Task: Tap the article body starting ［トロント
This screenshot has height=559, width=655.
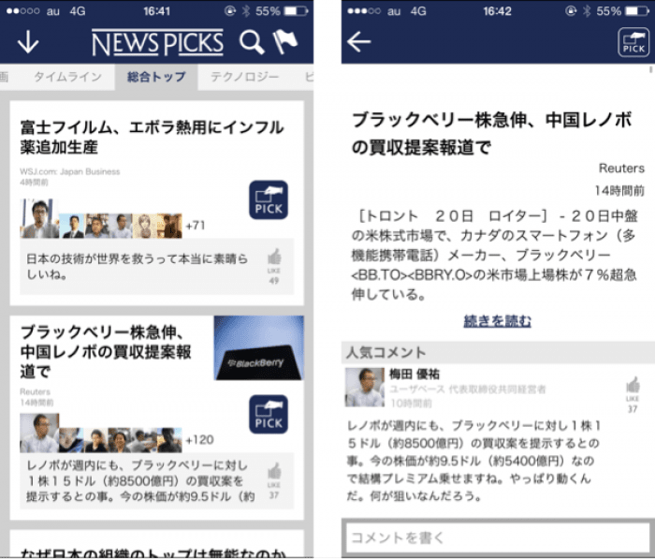Action: click(x=495, y=255)
